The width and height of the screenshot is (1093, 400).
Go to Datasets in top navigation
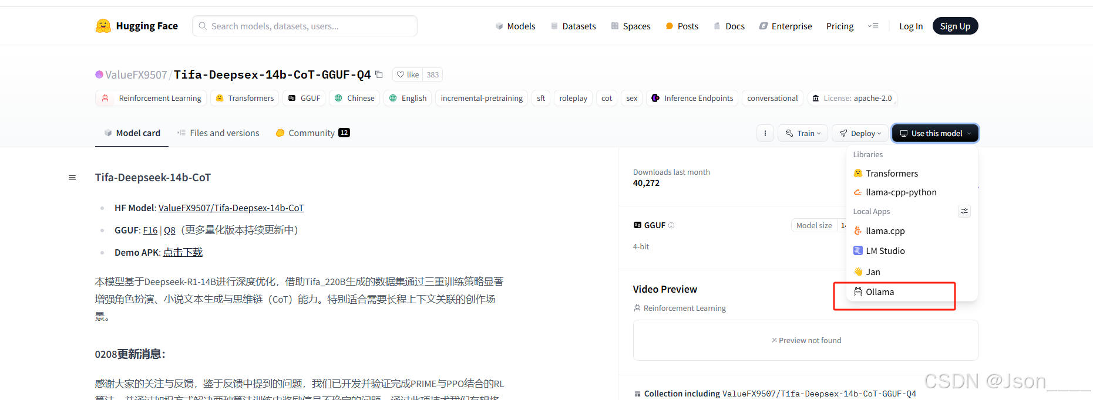pyautogui.click(x=573, y=26)
